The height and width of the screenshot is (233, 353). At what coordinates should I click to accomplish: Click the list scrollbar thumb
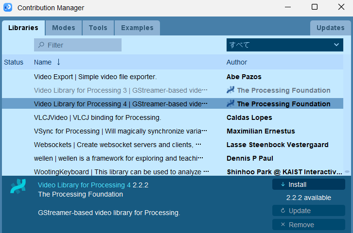click(x=347, y=172)
